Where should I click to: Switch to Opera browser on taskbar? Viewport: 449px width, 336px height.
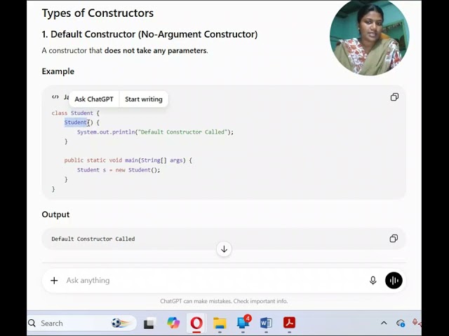click(196, 323)
